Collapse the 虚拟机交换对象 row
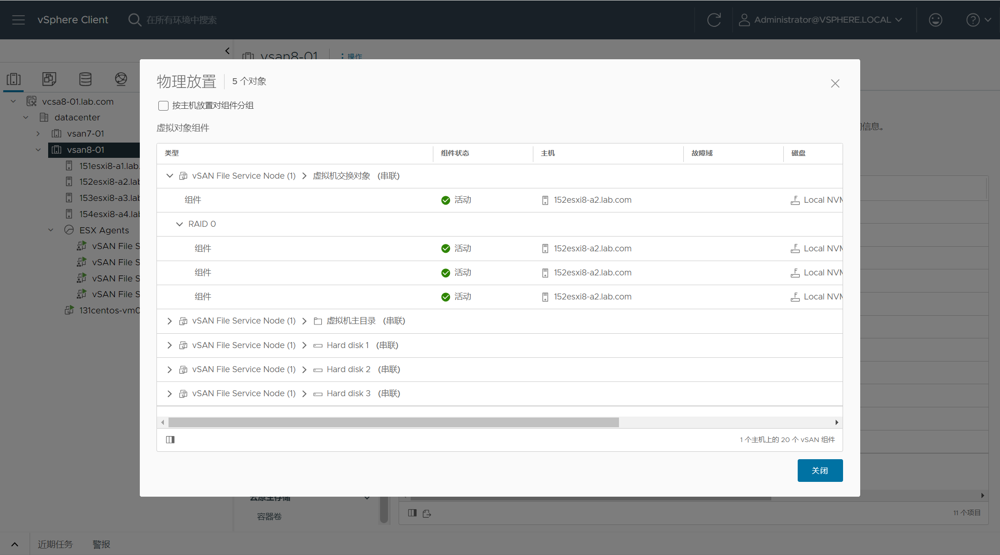The image size is (1000, 555). 170,176
